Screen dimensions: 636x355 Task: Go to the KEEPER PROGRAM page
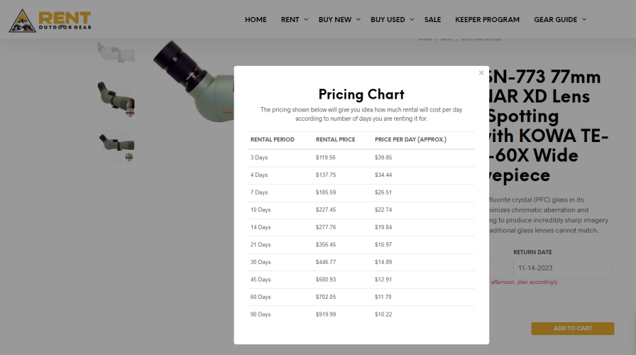click(x=487, y=19)
